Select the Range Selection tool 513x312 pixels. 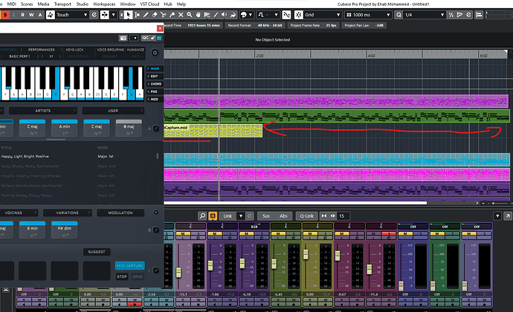[137, 15]
